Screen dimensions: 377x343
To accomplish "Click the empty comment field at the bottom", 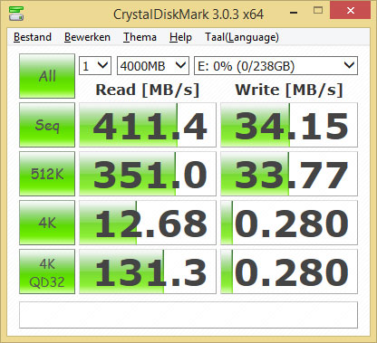I will coord(188,315).
